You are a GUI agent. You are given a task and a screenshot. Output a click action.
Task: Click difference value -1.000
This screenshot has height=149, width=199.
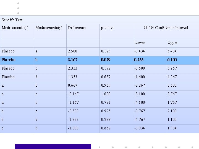(73, 128)
